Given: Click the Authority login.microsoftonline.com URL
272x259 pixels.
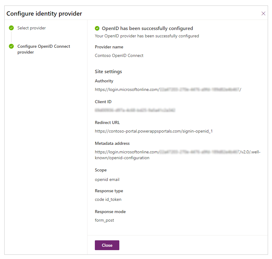Looking at the screenshot, I should [x=168, y=90].
